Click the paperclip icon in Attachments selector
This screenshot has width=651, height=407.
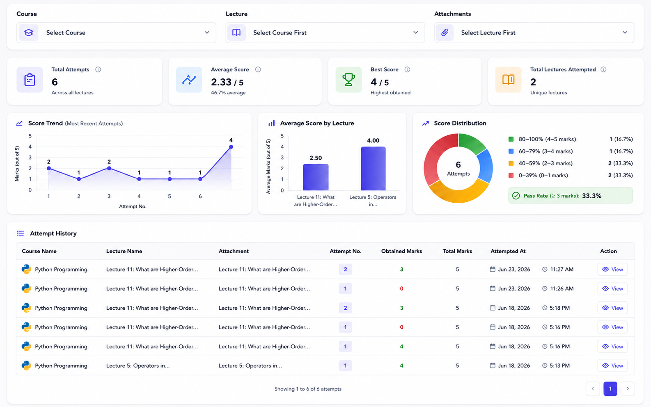(445, 32)
